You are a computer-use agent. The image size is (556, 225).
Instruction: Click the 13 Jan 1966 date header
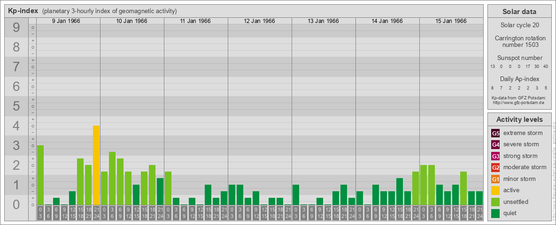pos(323,21)
